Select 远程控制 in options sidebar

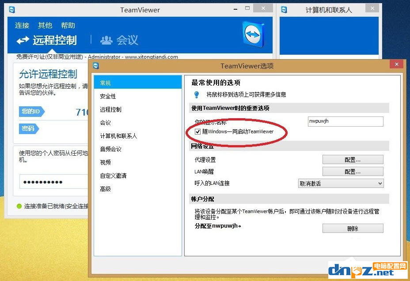(x=138, y=109)
